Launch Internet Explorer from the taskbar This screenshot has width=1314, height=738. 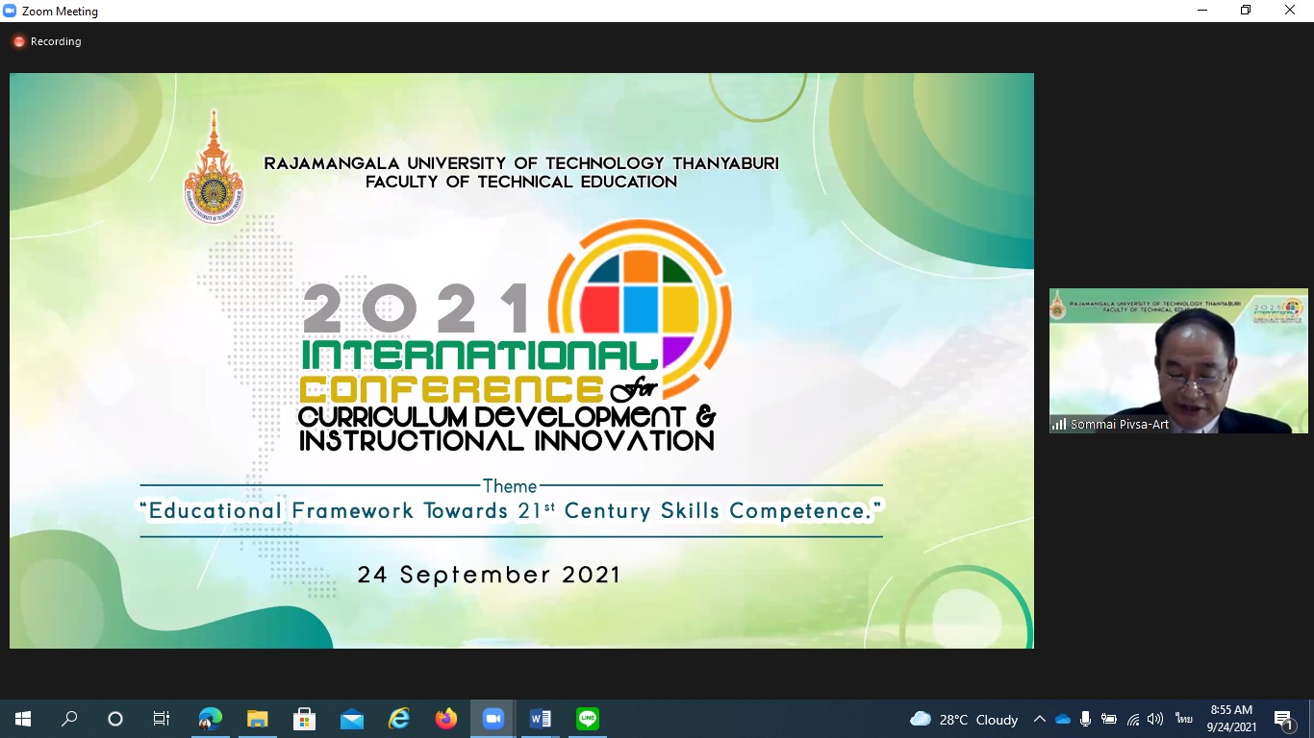(x=398, y=719)
